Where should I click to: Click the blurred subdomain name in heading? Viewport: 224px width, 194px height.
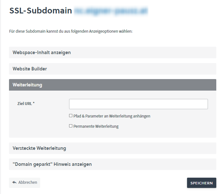pyautogui.click(x=111, y=11)
